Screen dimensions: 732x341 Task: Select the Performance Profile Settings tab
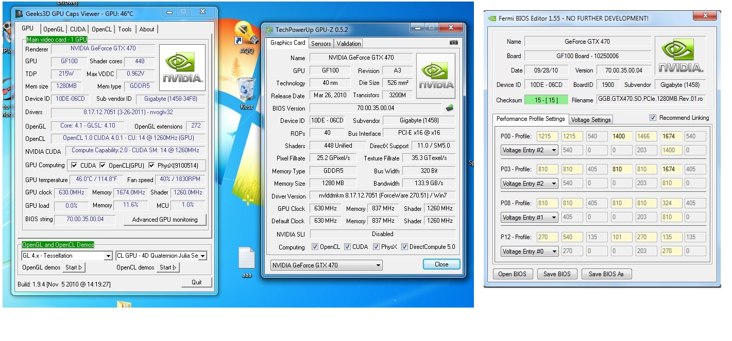(531, 119)
